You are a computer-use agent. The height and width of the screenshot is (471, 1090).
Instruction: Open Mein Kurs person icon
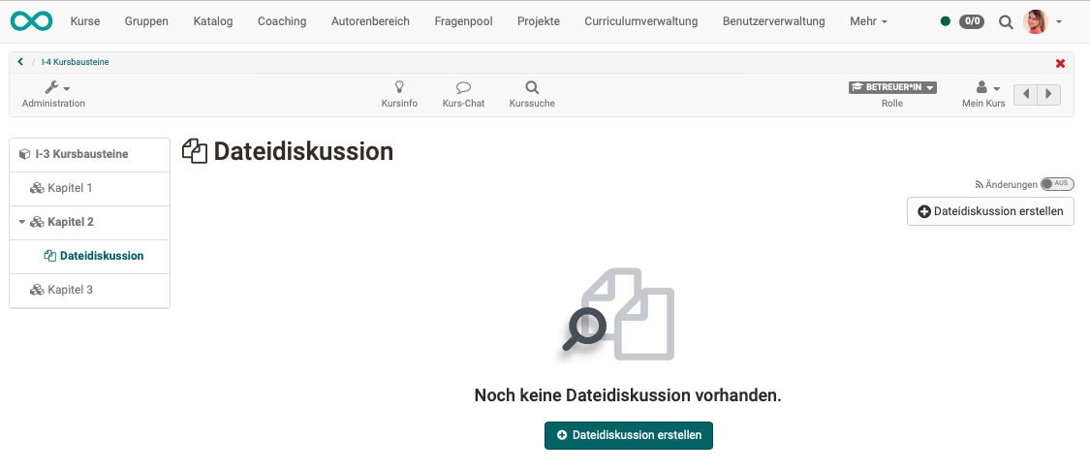(982, 87)
